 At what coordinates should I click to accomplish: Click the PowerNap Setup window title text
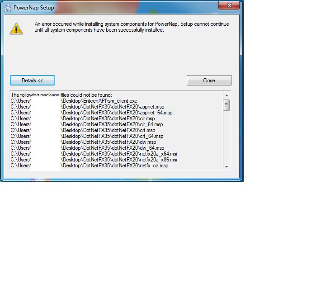[x=33, y=8]
